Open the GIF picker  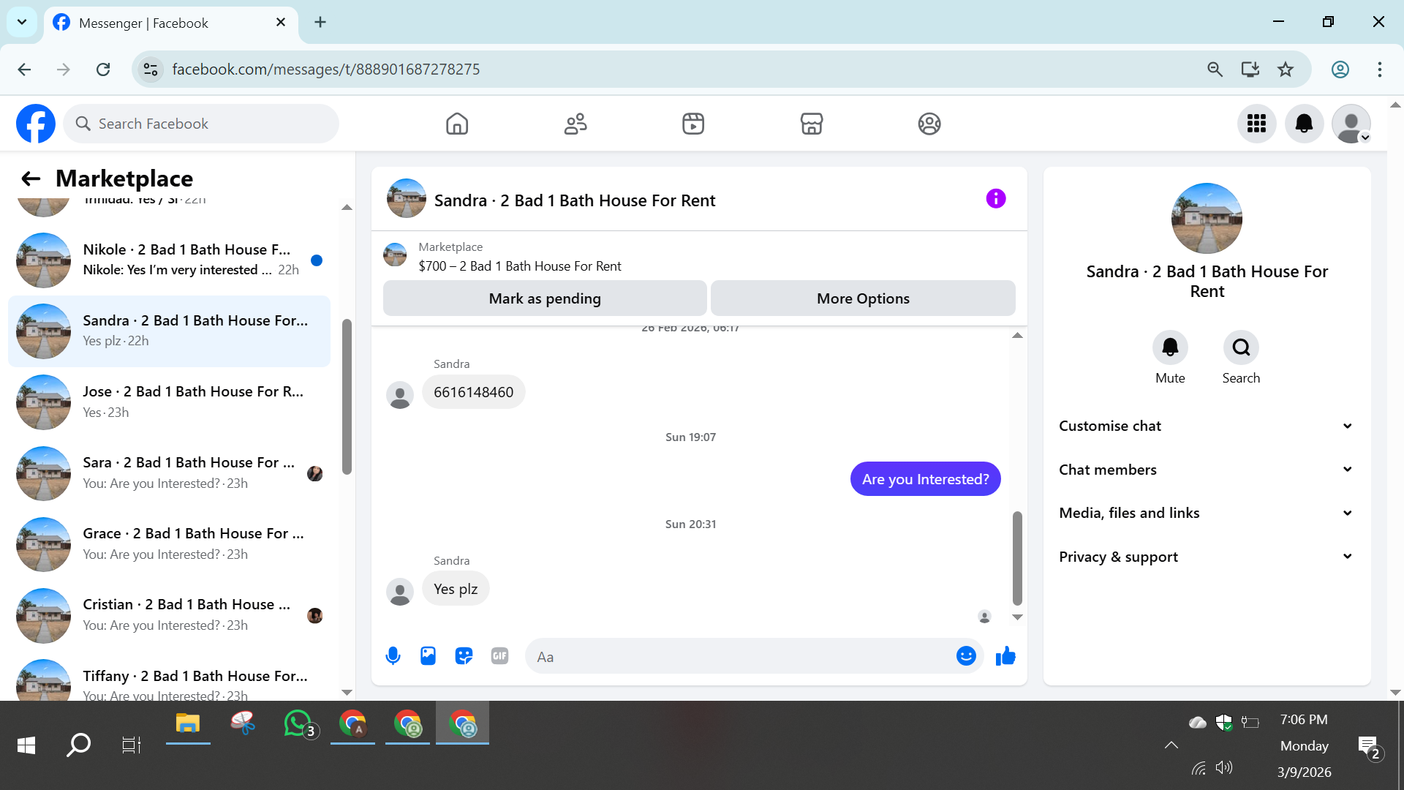[x=499, y=656]
